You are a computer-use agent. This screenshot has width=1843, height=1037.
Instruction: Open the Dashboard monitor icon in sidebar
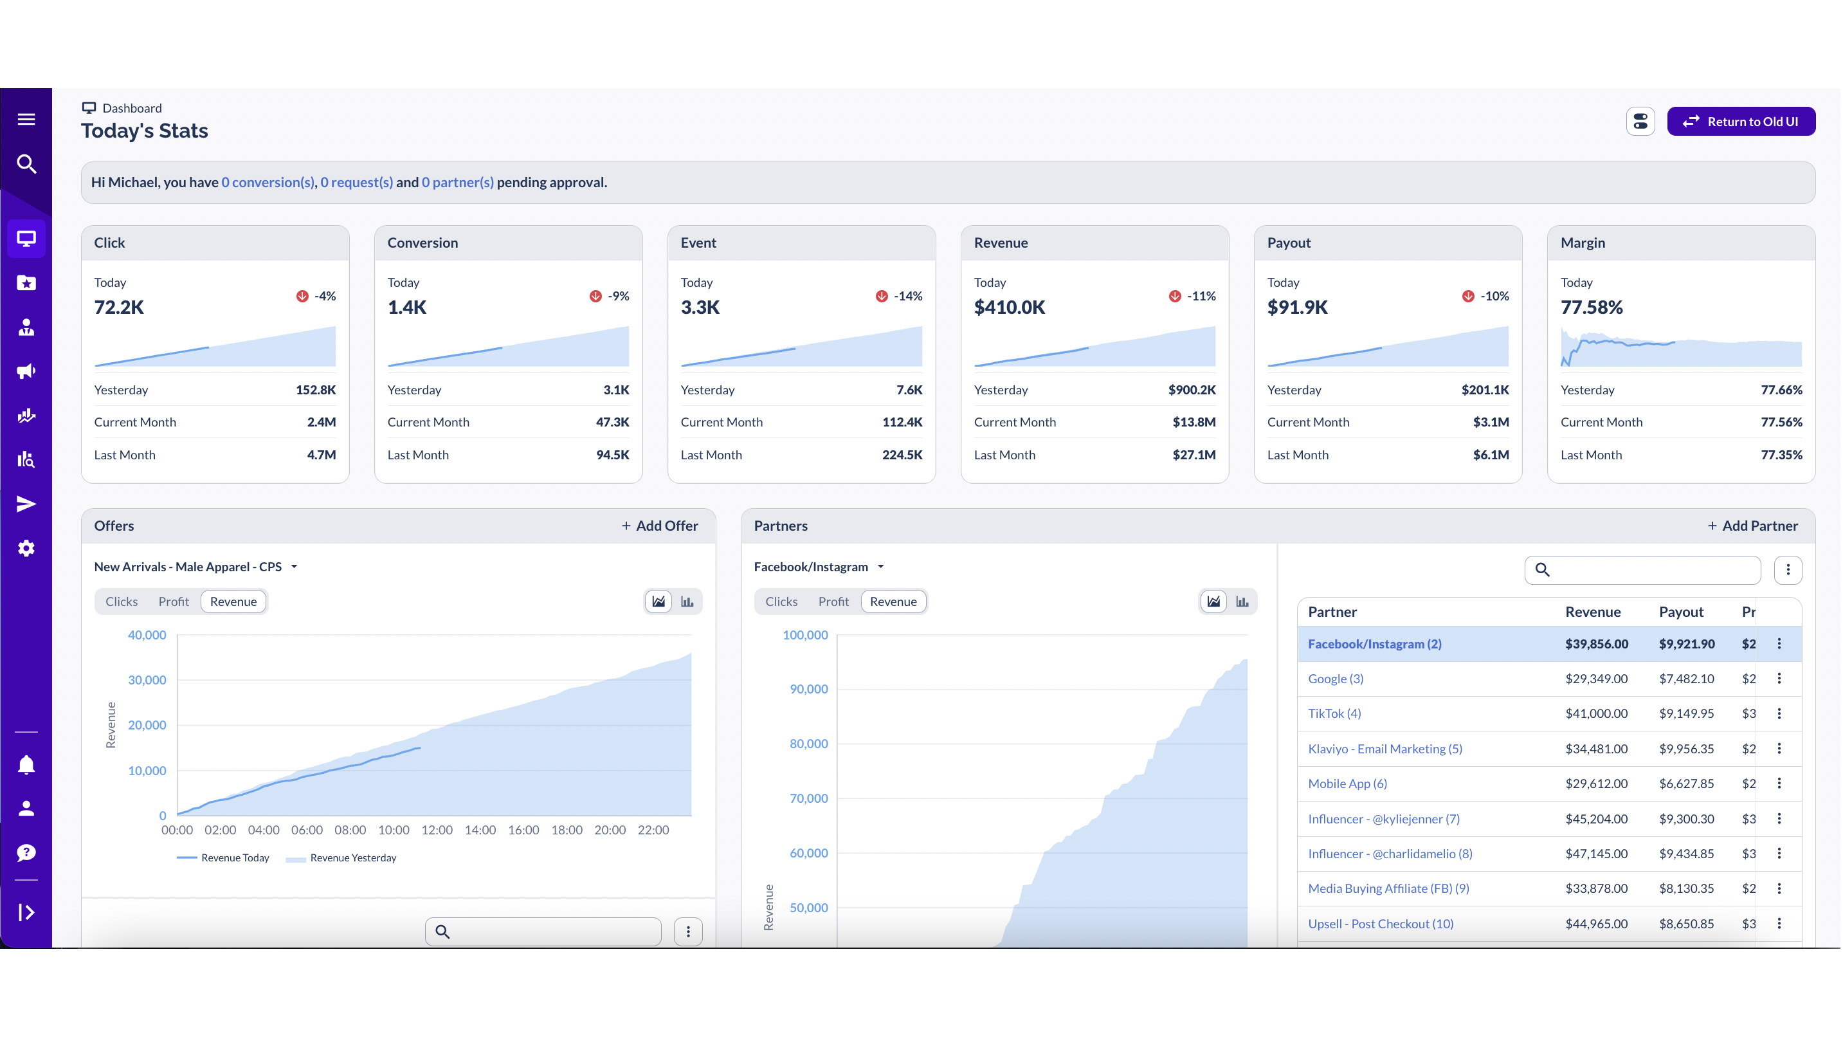(x=26, y=237)
